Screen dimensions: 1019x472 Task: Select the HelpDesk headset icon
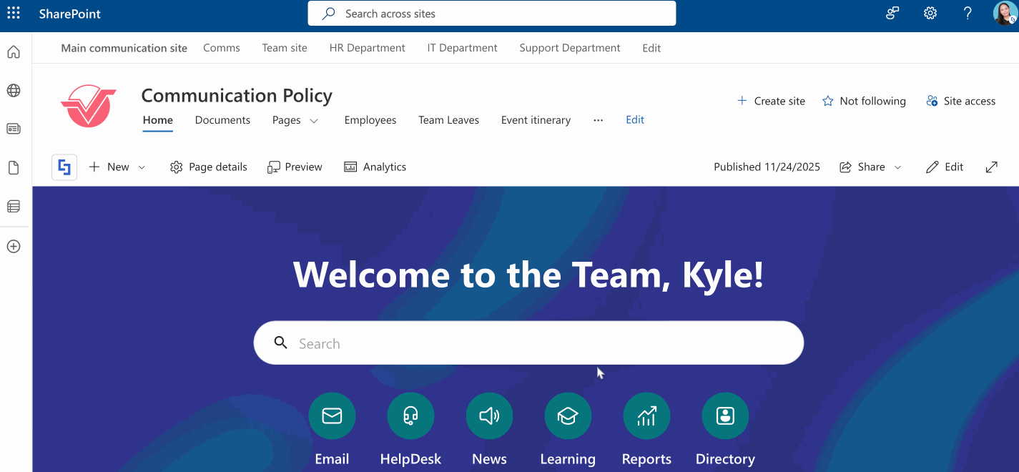(x=410, y=416)
